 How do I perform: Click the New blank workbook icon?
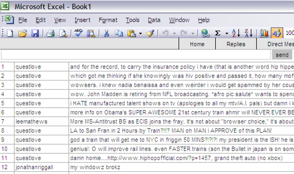tap(10, 34)
